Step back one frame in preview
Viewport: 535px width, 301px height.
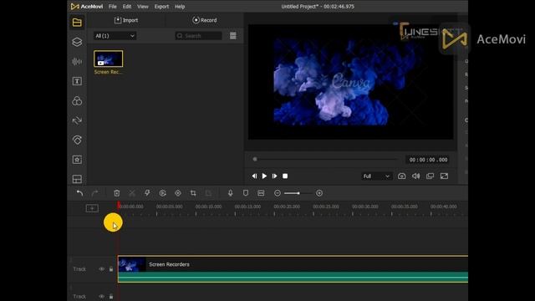tap(254, 176)
